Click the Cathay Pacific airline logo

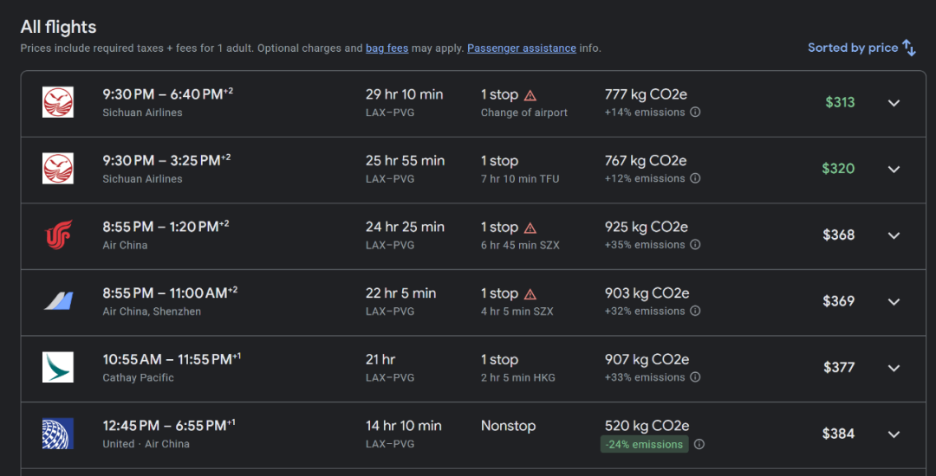point(58,367)
